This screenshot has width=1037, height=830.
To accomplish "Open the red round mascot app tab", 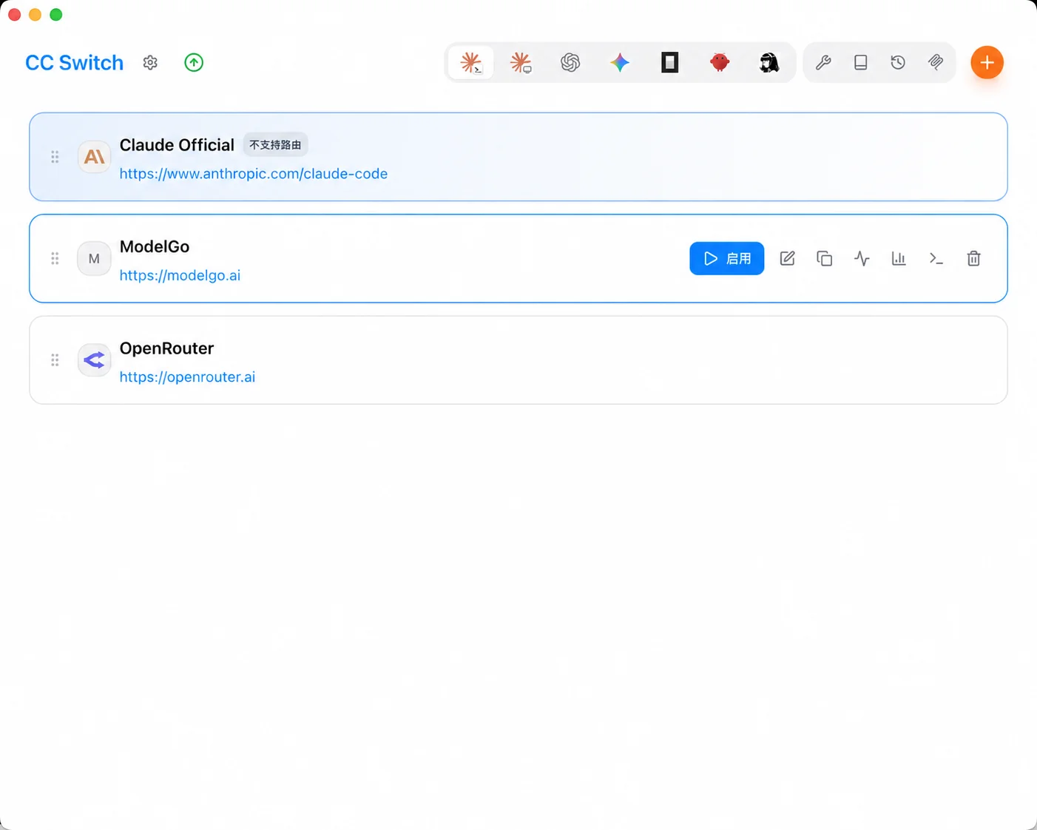I will pos(720,63).
